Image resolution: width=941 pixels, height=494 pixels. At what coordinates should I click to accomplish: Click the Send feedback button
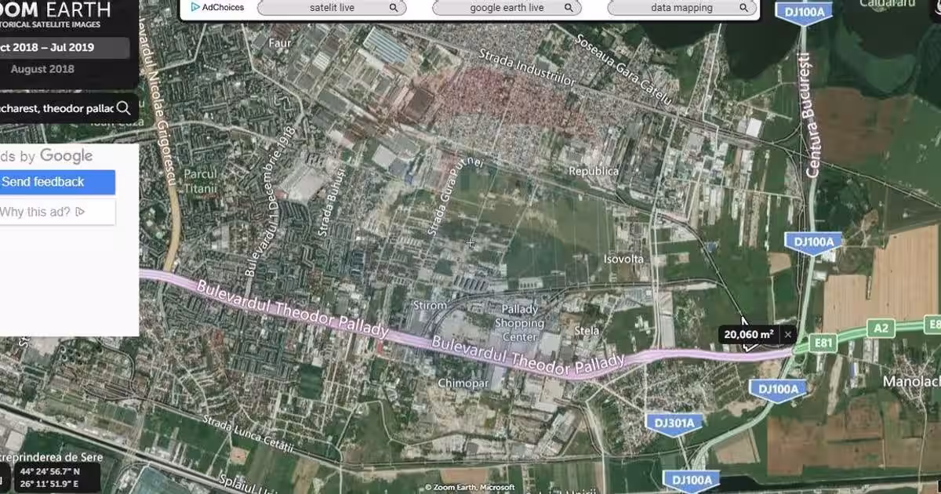pos(47,182)
